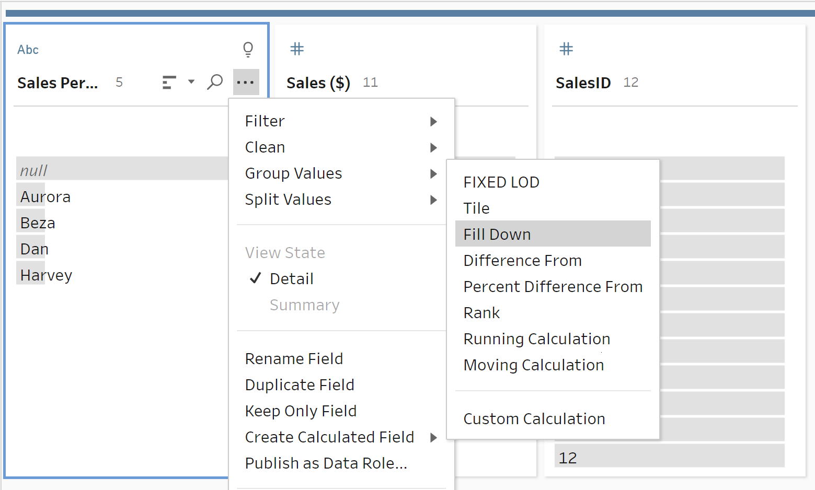Click the Aurora value in Sales Person
Image resolution: width=815 pixels, height=490 pixels.
coord(45,197)
